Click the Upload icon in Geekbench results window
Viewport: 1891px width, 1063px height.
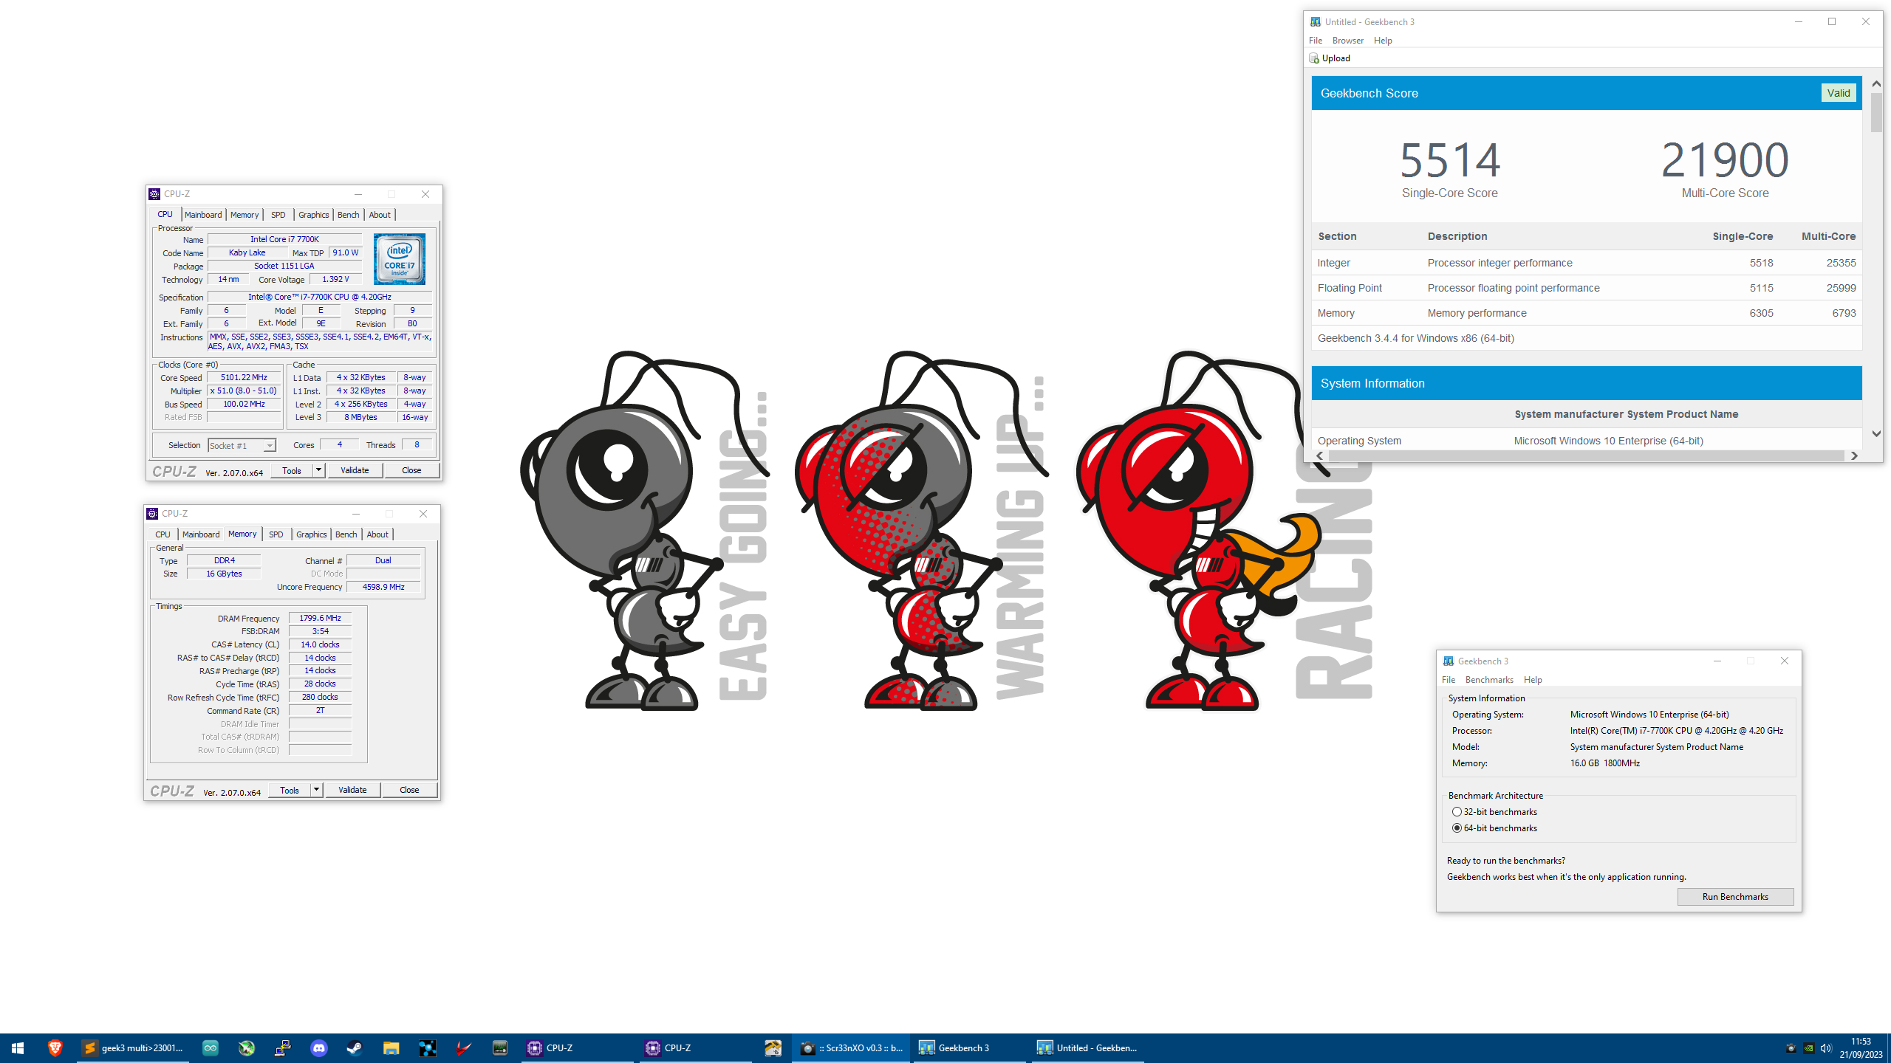pos(1314,58)
